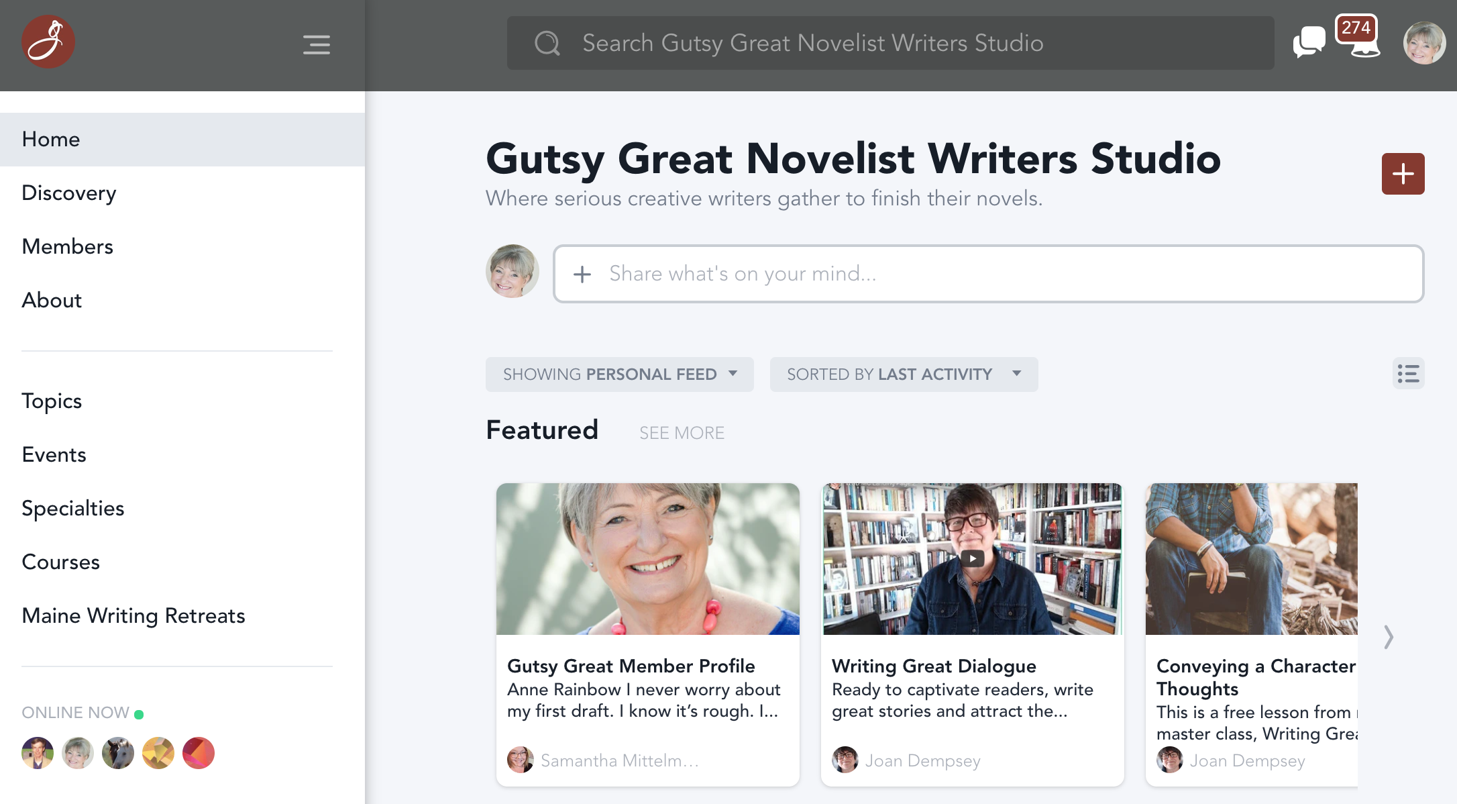Open Showing Personal Feed dropdown
This screenshot has width=1457, height=804.
tap(620, 374)
